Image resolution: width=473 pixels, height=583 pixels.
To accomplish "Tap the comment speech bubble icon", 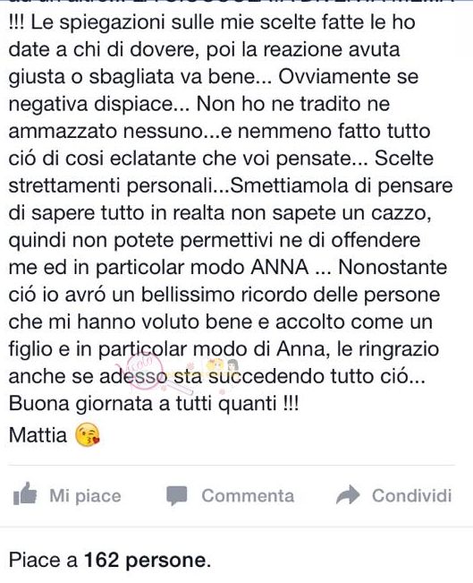I will click(177, 495).
